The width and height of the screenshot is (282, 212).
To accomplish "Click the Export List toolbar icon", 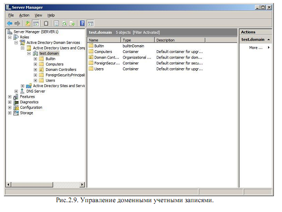I will [x=72, y=23].
